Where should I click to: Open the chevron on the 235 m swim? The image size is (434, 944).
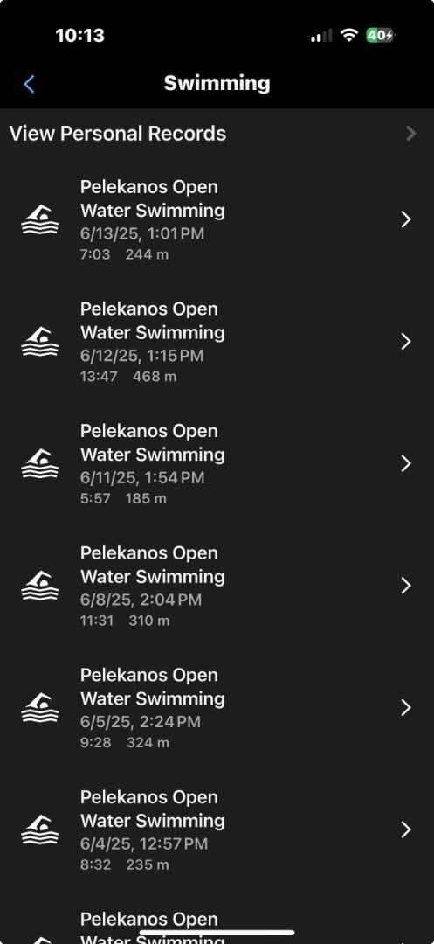pos(406,830)
